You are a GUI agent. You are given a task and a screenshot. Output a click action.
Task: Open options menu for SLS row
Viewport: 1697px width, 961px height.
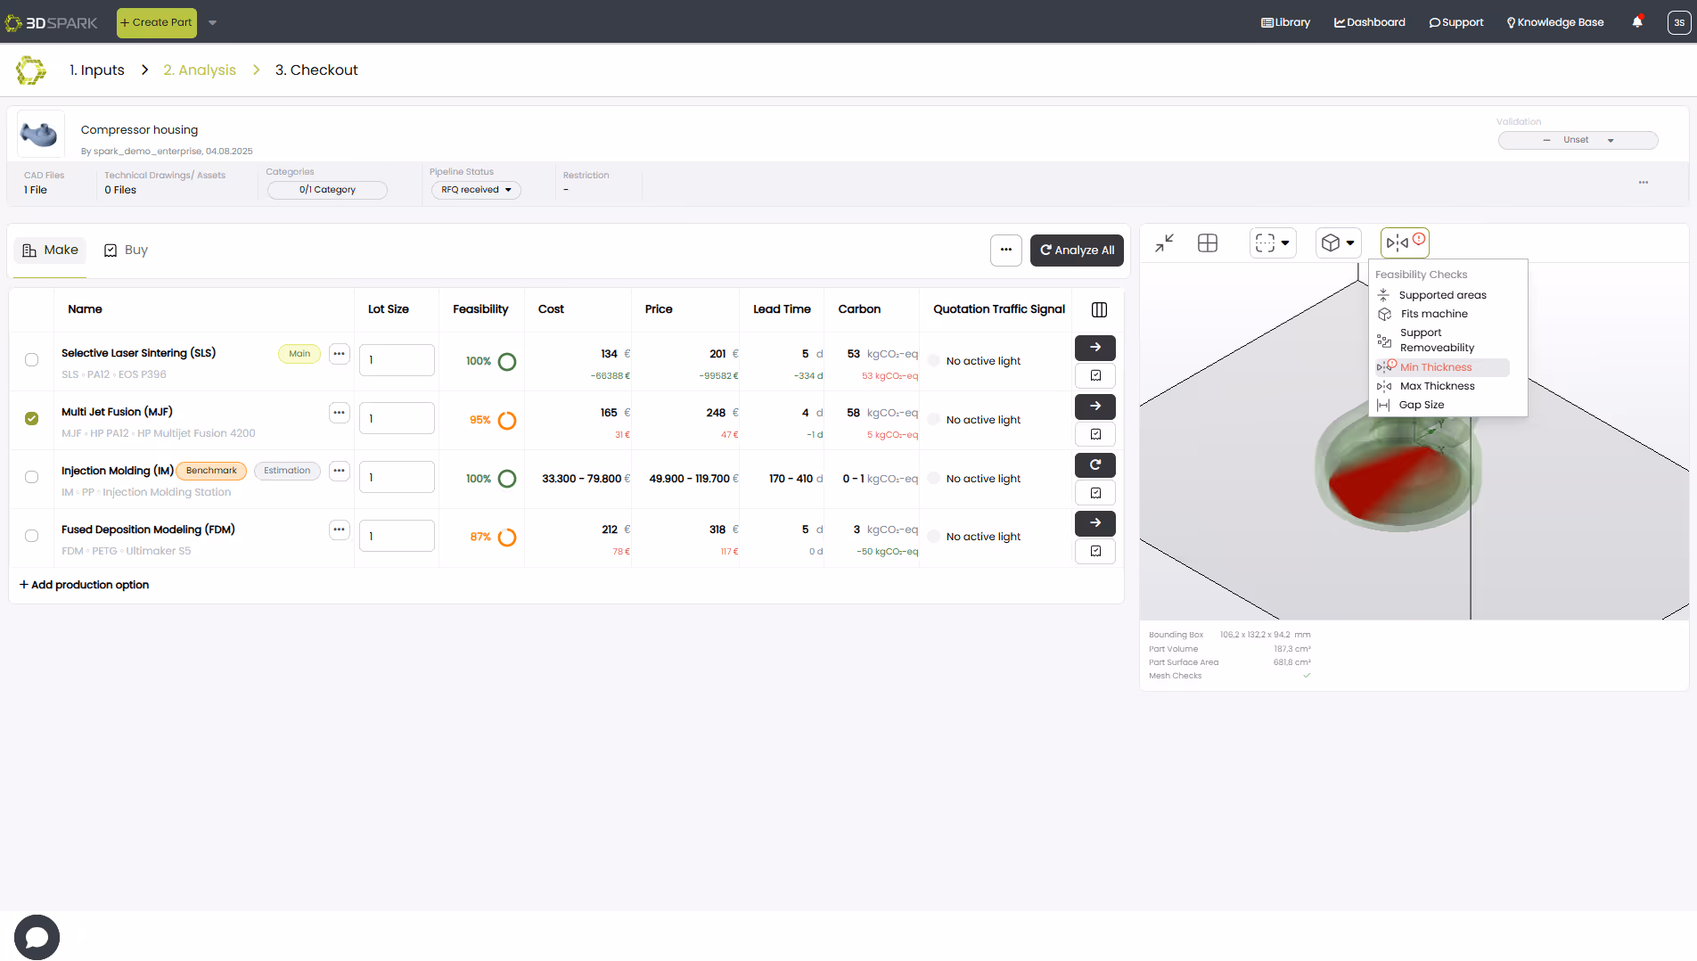[x=339, y=354]
